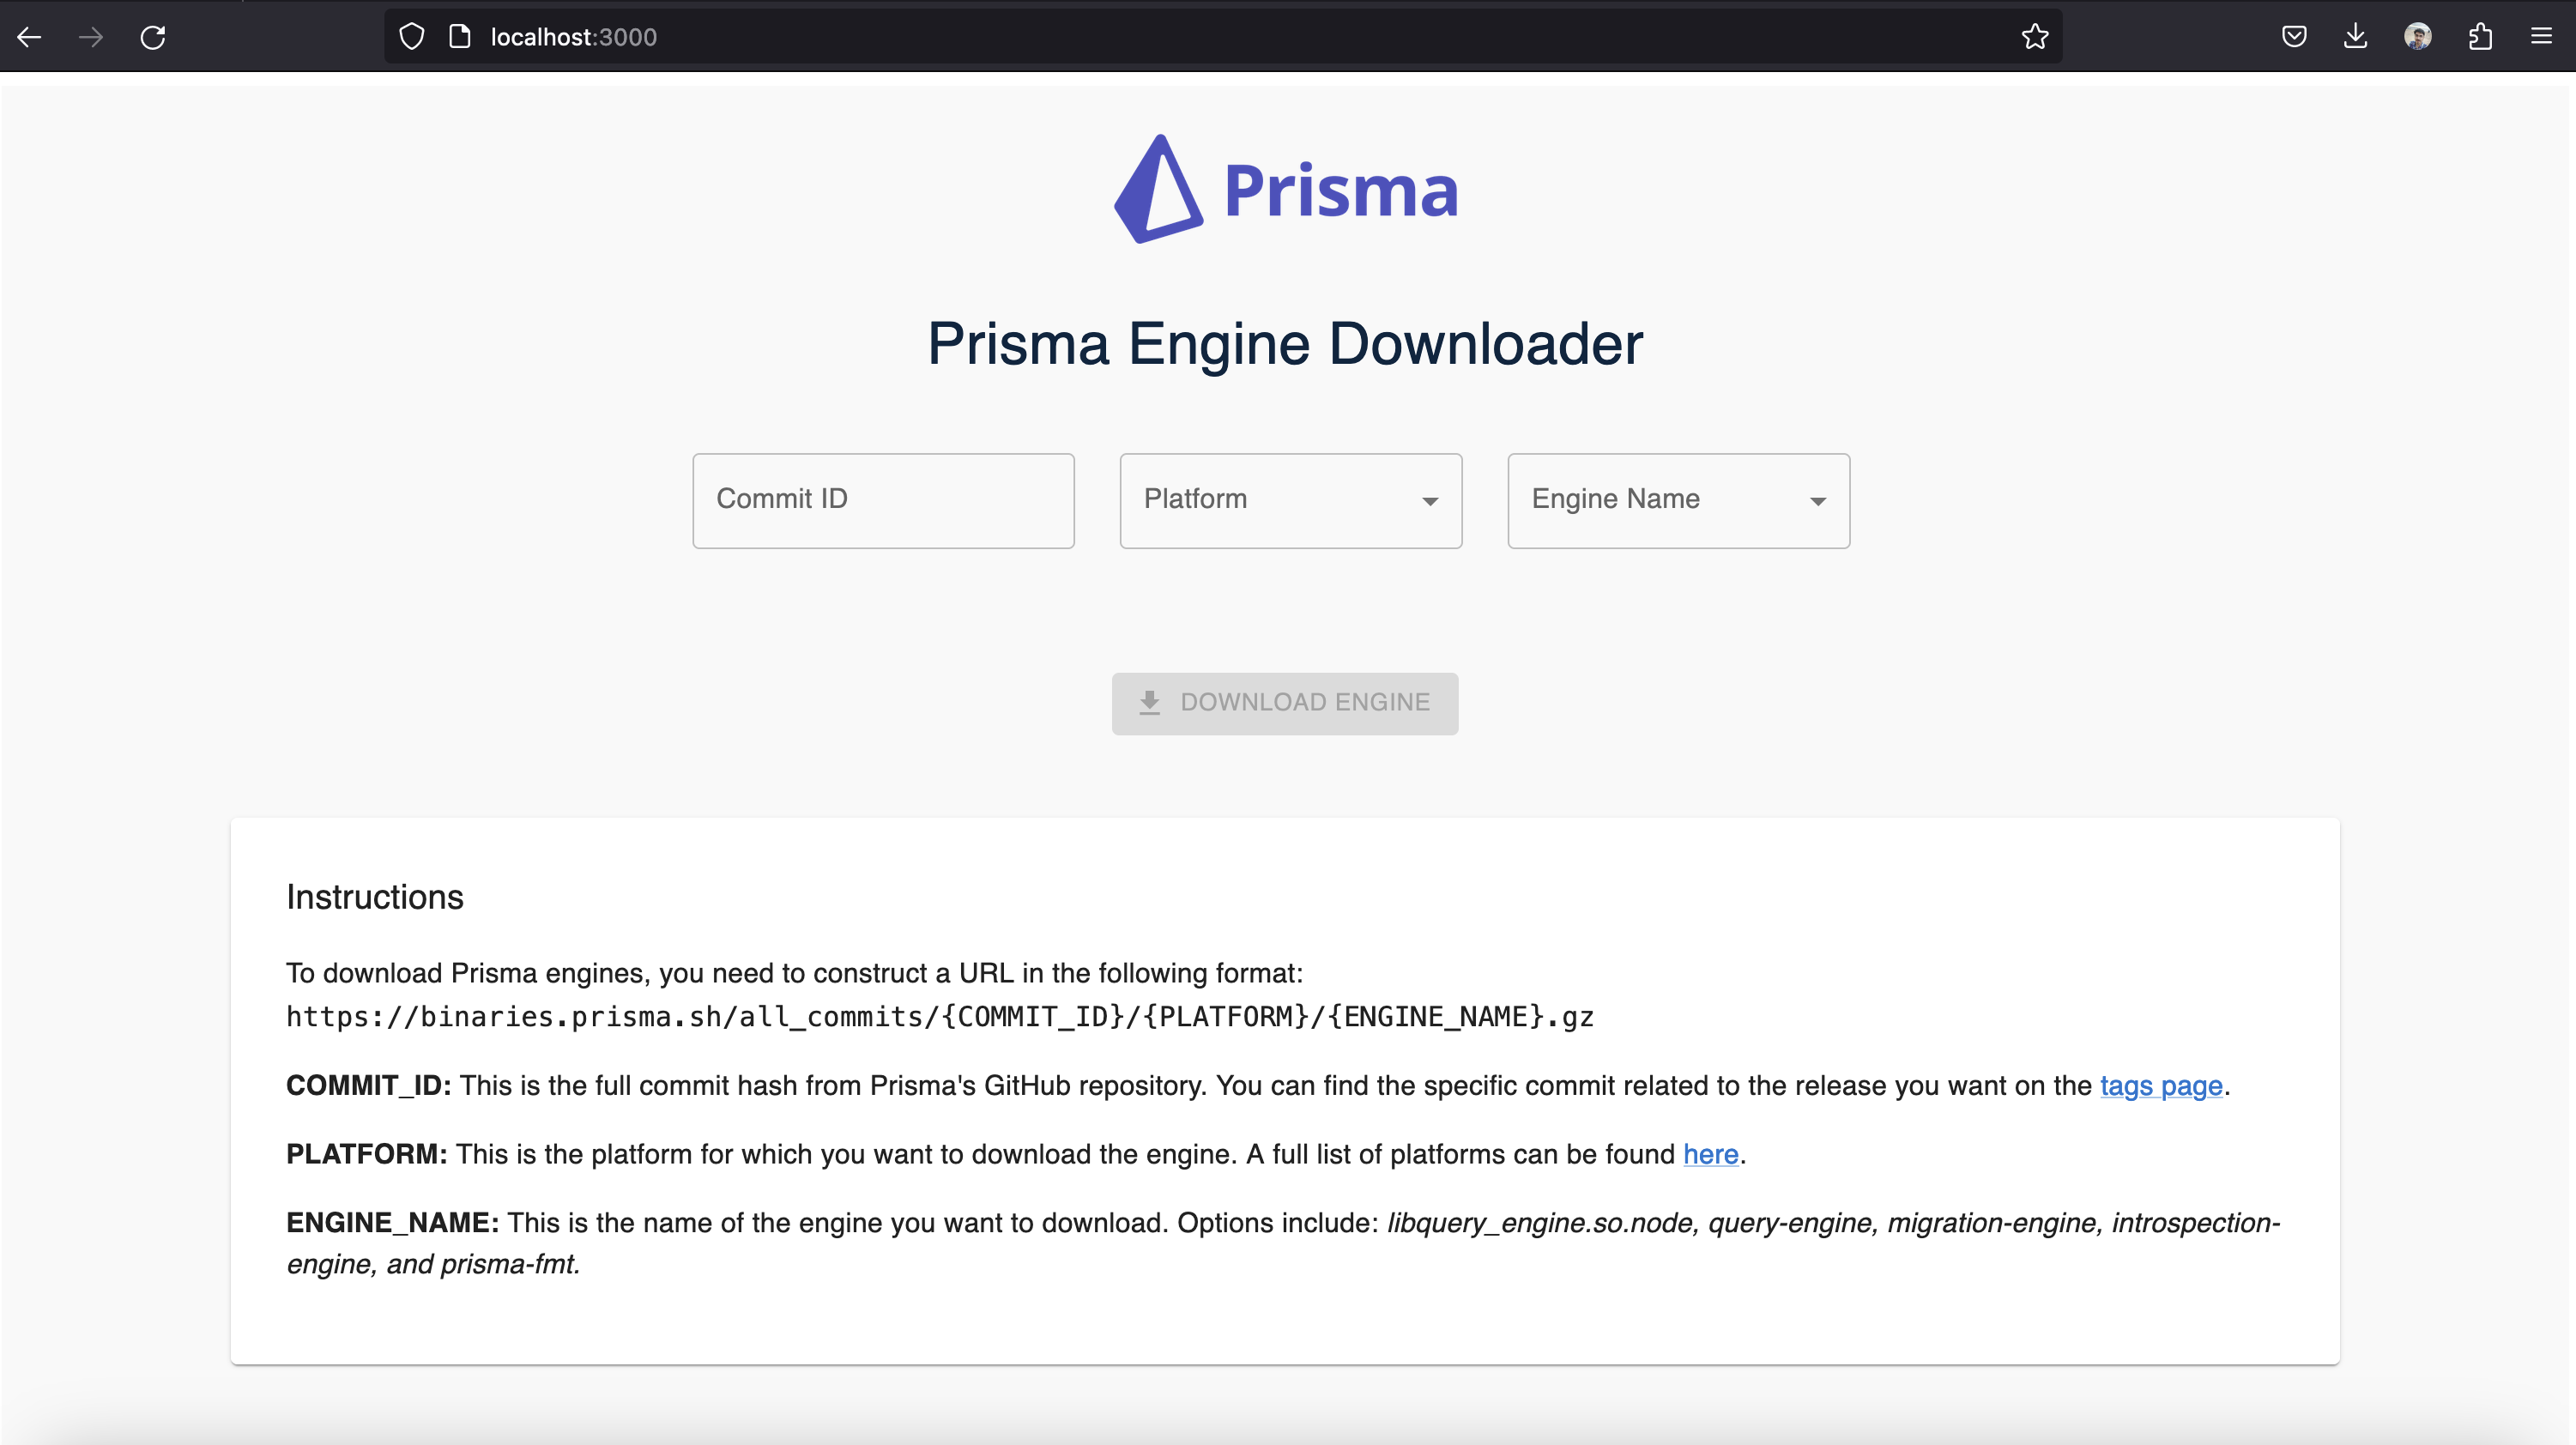This screenshot has width=2576, height=1445.
Task: Reload the current page
Action: (153, 37)
